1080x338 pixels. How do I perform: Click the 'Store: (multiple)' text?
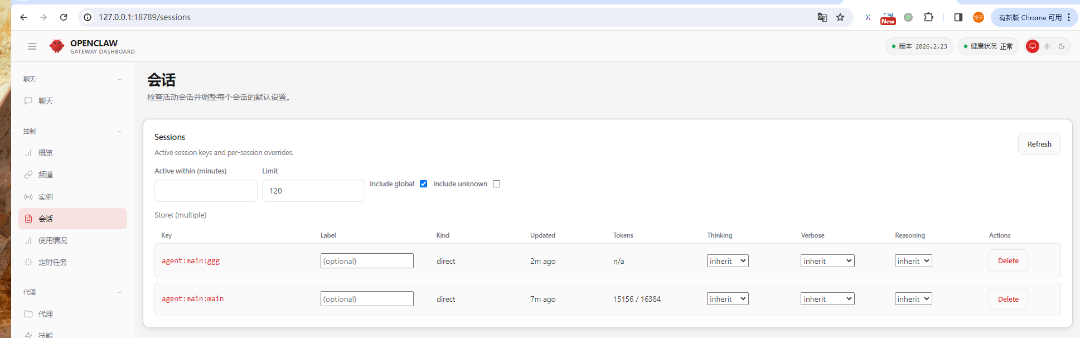(x=181, y=215)
